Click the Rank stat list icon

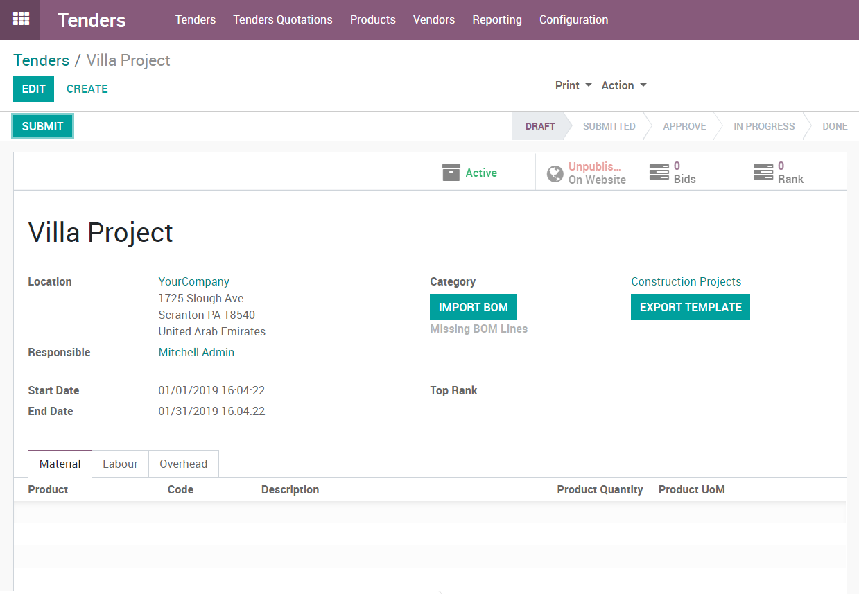tap(763, 172)
